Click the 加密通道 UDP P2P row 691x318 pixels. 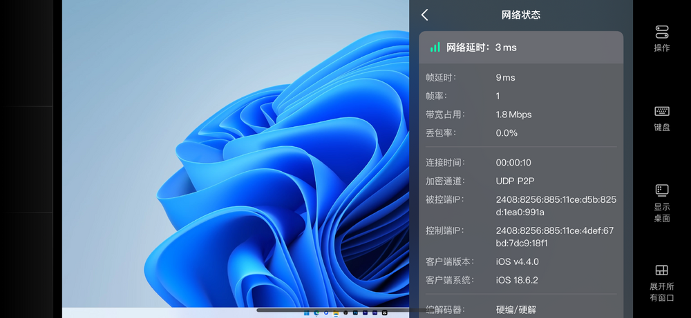coord(516,181)
